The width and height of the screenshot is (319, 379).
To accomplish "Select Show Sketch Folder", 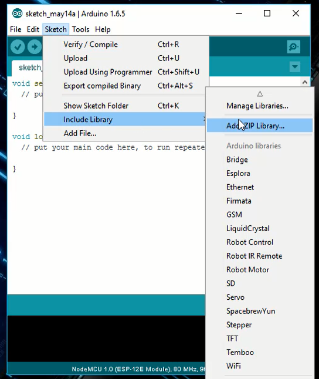I will (126, 106).
